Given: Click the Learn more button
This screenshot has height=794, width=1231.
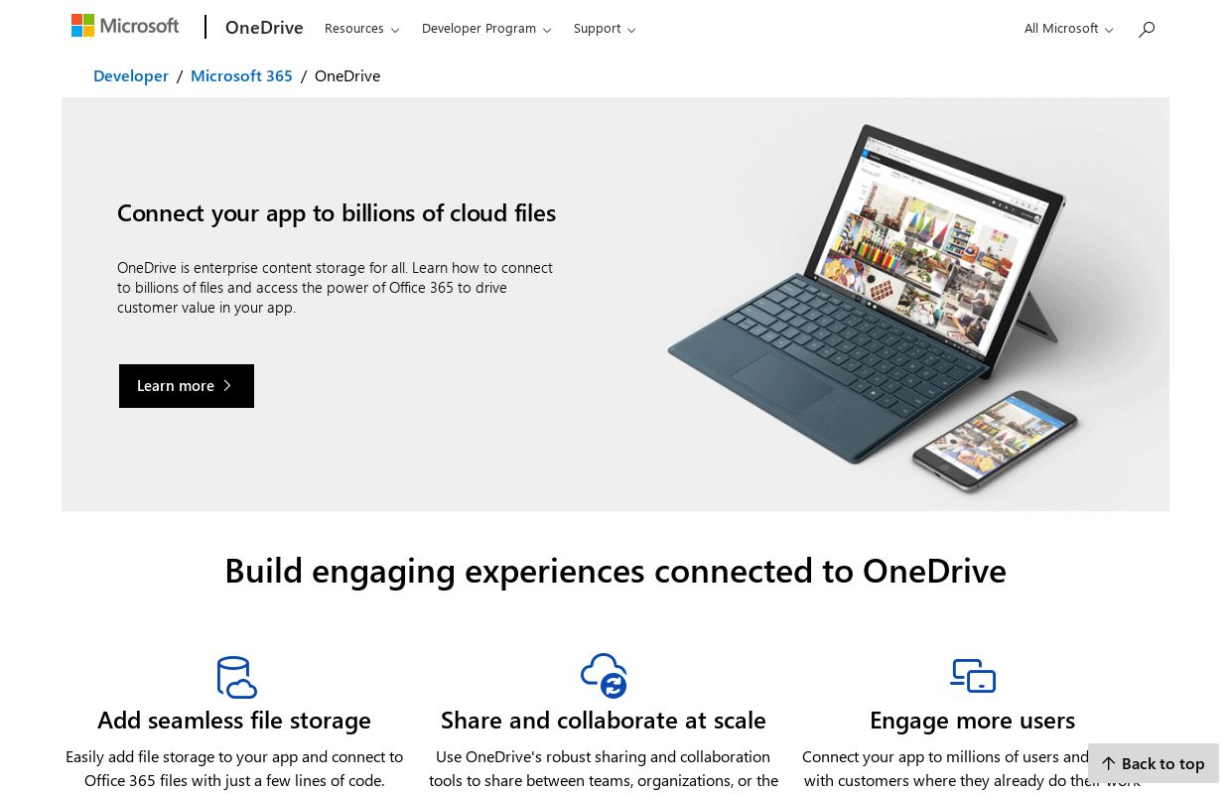Looking at the screenshot, I should pos(187,386).
